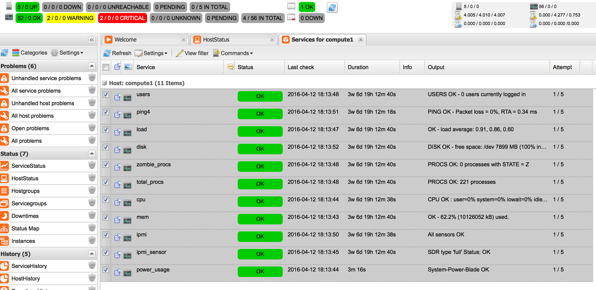Close the Services for compute1 tab
Screen dimensions: 596x290
[361, 40]
